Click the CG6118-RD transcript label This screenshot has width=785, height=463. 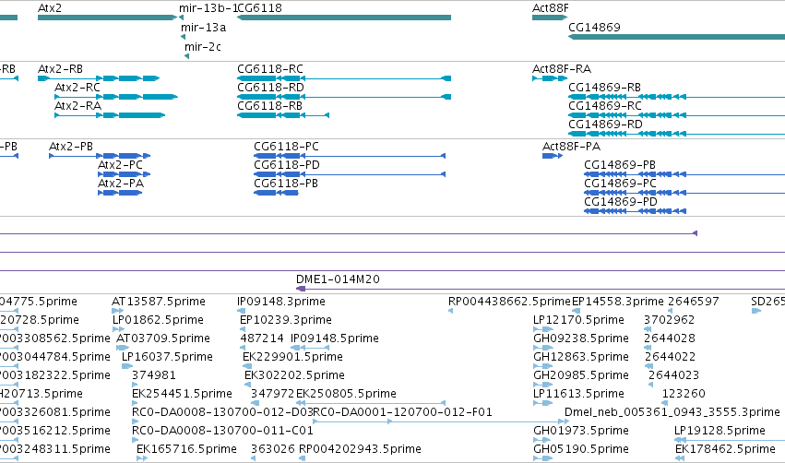tap(270, 88)
